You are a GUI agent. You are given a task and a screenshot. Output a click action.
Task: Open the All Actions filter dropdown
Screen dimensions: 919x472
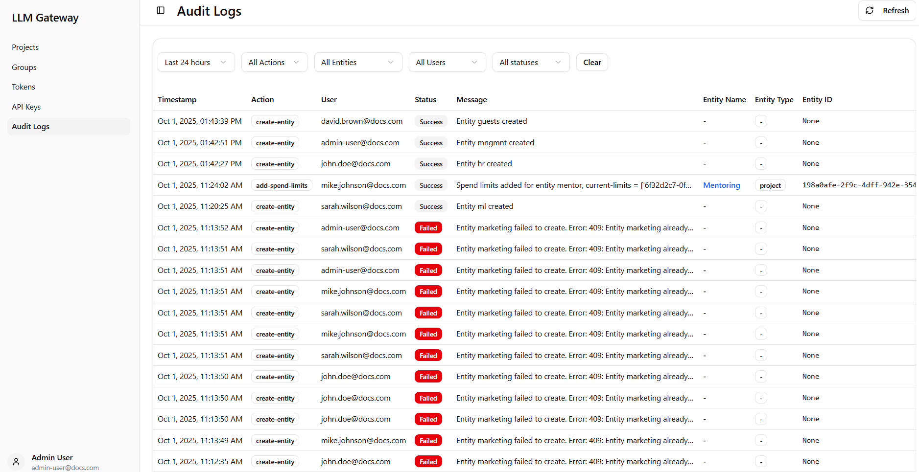coord(274,62)
